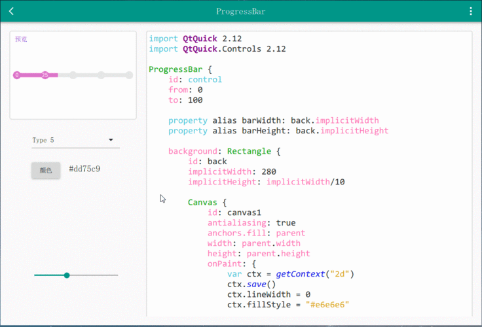Image resolution: width=482 pixels, height=327 pixels.
Task: Click the 颜色 color button
Action: [x=46, y=171]
